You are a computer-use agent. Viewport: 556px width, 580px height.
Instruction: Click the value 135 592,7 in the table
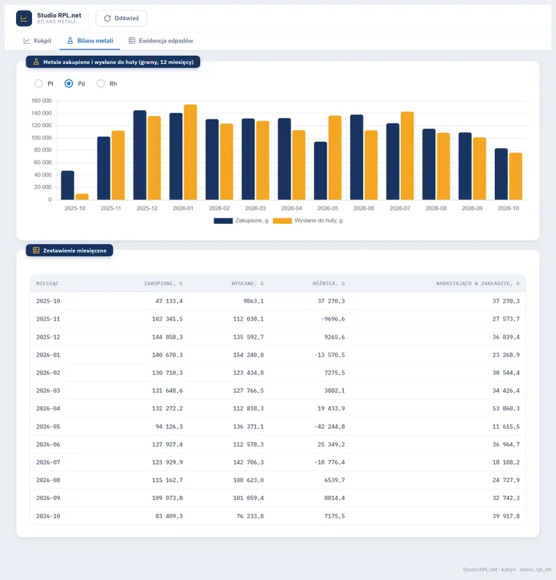(248, 337)
